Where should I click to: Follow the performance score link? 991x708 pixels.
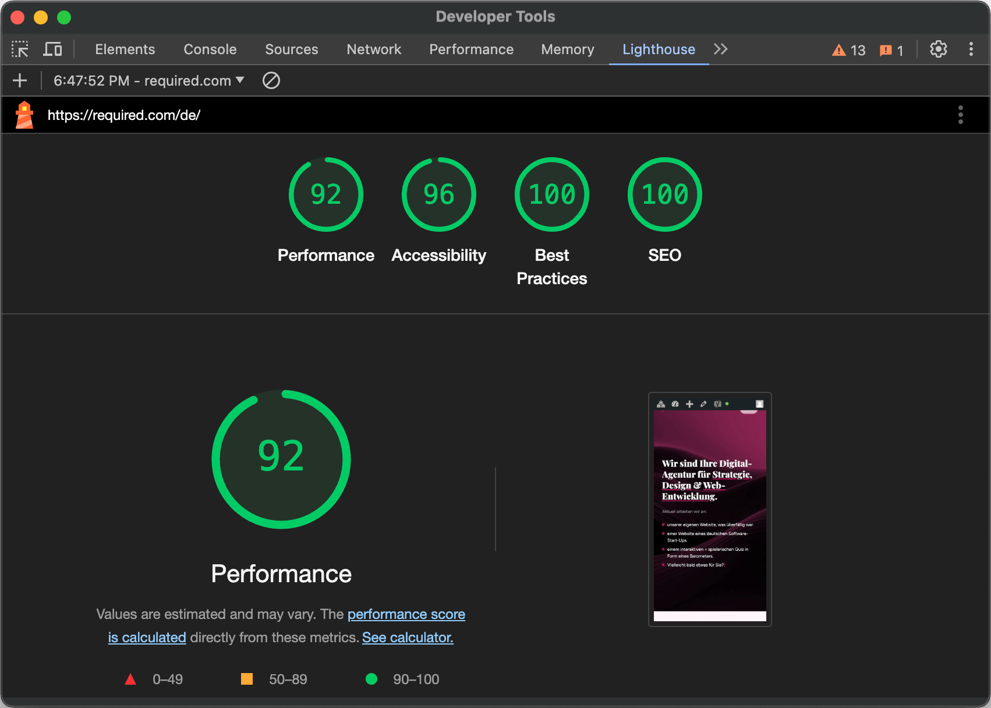[x=406, y=614]
